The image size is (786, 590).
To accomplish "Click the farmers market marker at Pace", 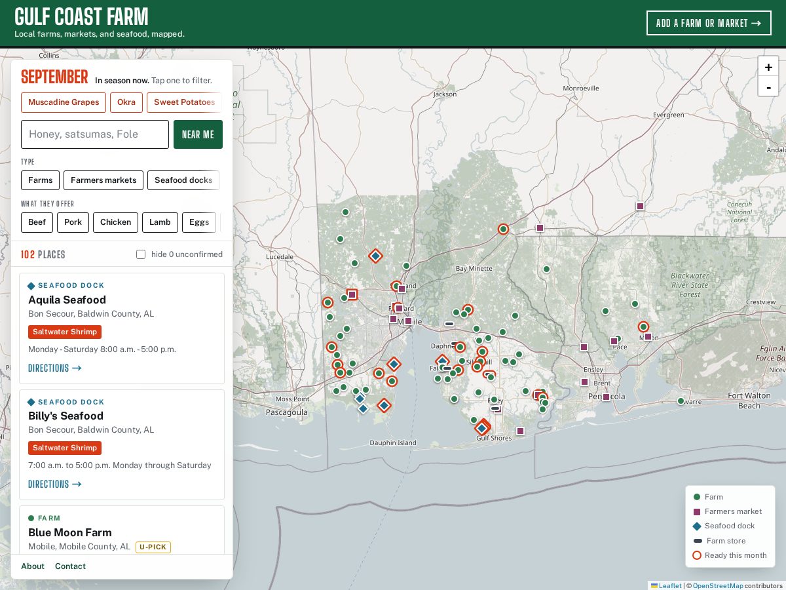I will point(614,341).
